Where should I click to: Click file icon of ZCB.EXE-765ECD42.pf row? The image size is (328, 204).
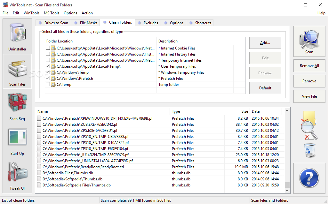[x=39, y=124]
